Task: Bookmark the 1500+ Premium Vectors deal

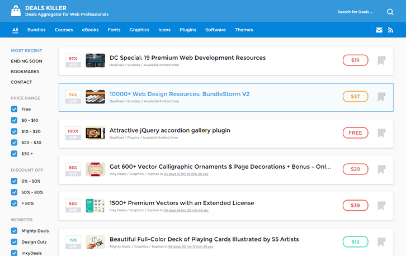Action: [x=381, y=206]
